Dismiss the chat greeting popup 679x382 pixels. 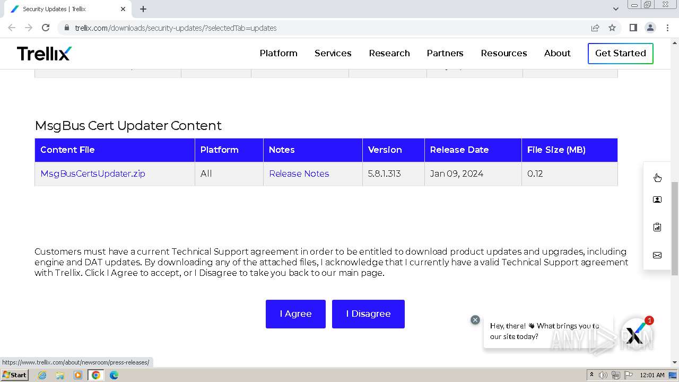tap(475, 320)
